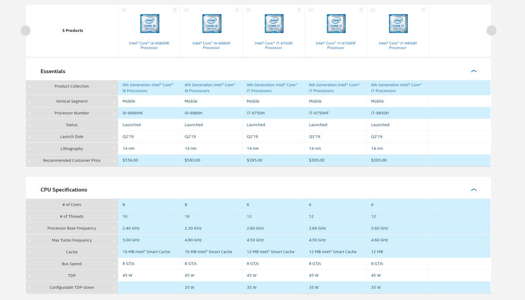Click right arrow on Status row
Image resolution: width=525 pixels, height=300 pixels.
114,125
